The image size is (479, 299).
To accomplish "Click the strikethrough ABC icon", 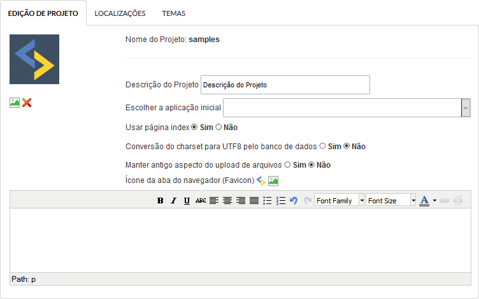I will click(x=201, y=200).
